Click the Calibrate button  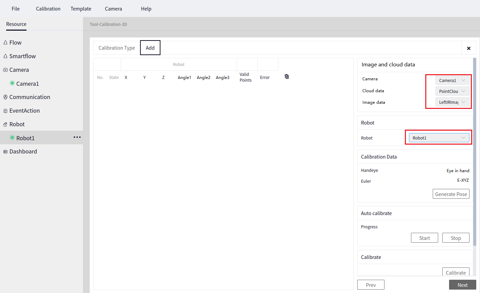[456, 272]
